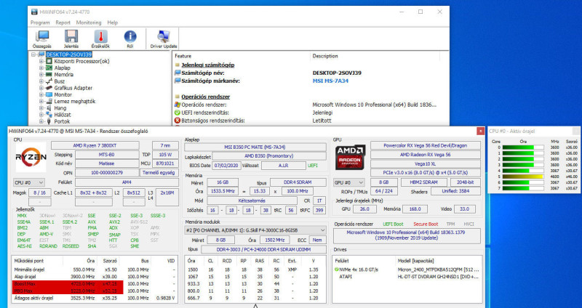Click the Grafikus Adapter tree icon
The width and height of the screenshot is (582, 308).
pos(49,88)
